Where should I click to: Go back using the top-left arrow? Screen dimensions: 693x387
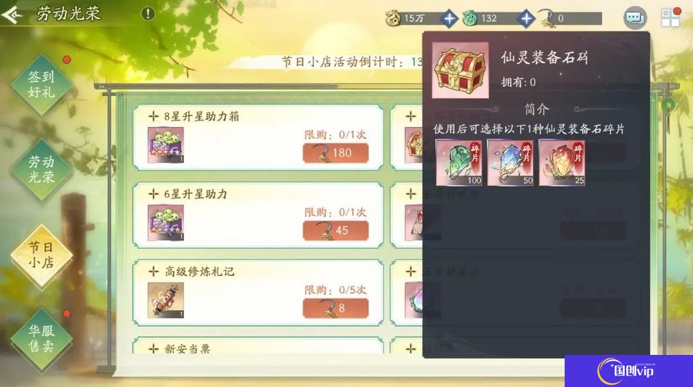12,15
